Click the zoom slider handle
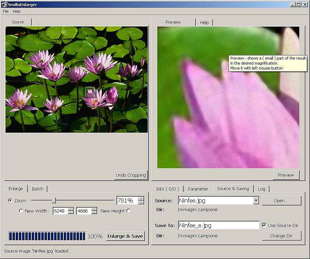 (54, 200)
